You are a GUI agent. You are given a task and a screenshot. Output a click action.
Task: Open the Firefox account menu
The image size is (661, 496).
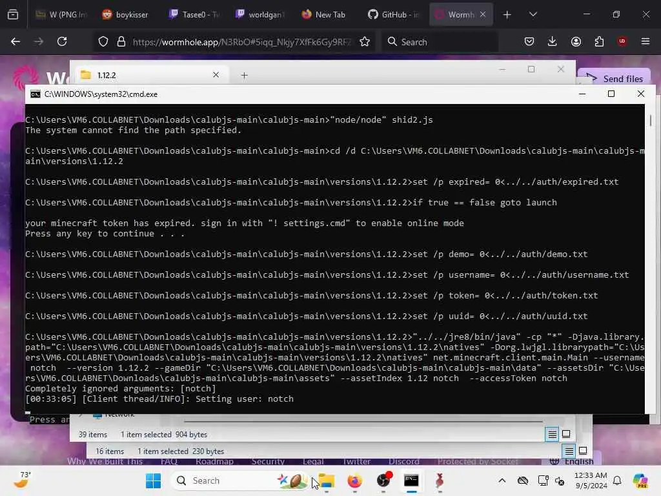point(576,42)
